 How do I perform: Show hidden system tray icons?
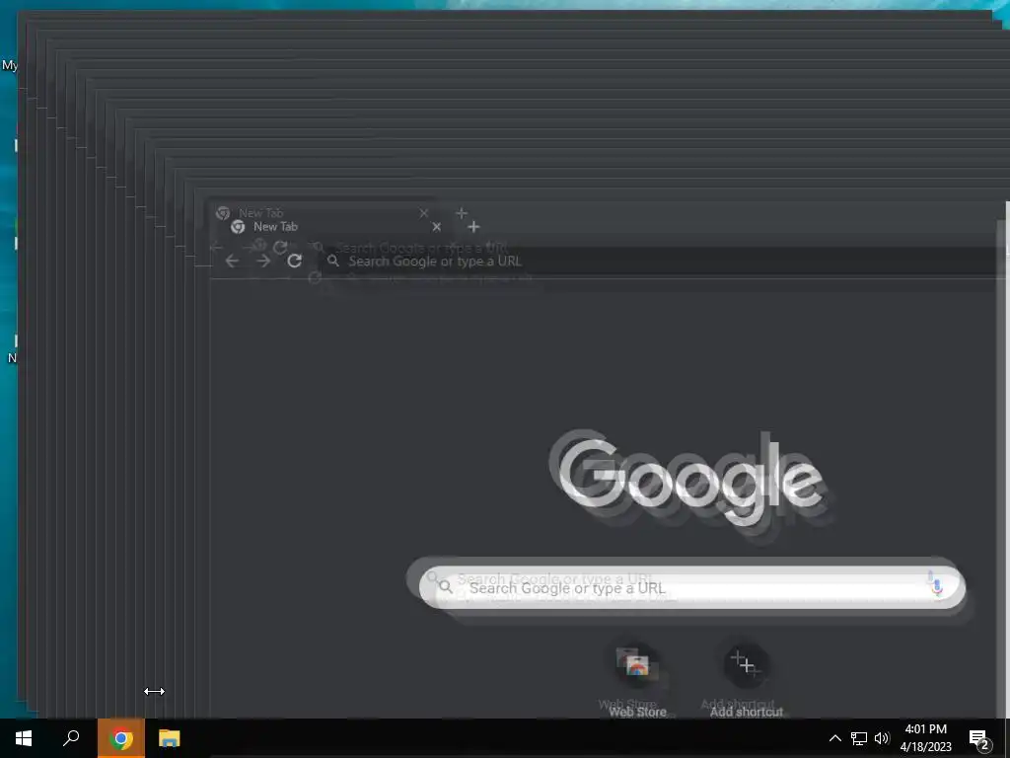click(x=834, y=738)
